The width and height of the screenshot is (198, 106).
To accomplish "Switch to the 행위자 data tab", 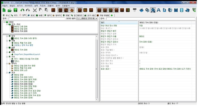I will click(57, 15).
